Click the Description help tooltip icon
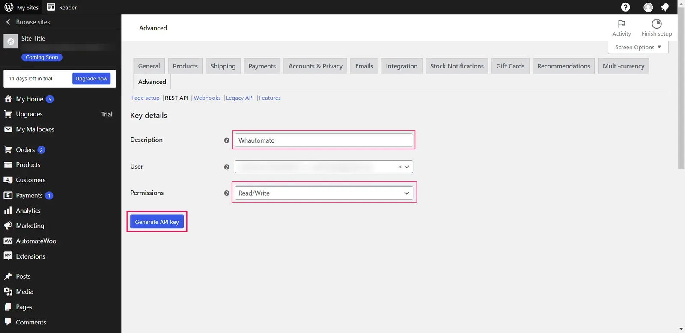Image resolution: width=685 pixels, height=333 pixels. pos(226,140)
